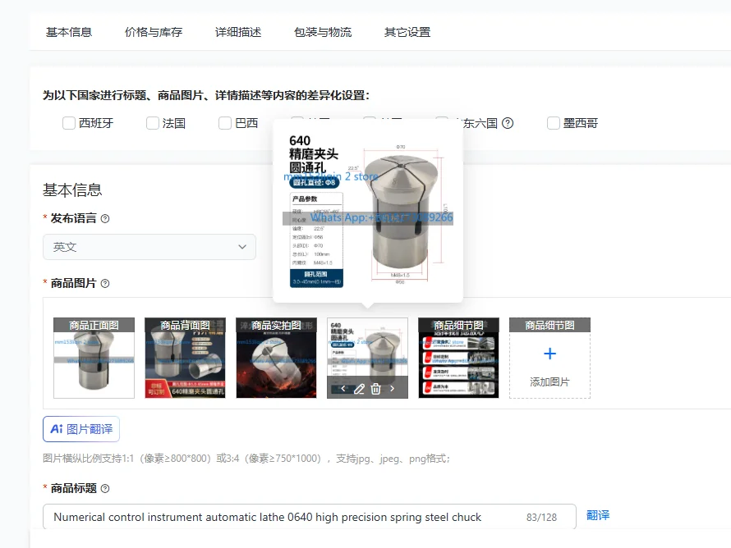Move image left with the left arrow icon
731x548 pixels.
coord(343,388)
